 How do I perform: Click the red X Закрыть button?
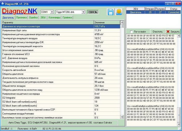tap(173, 32)
